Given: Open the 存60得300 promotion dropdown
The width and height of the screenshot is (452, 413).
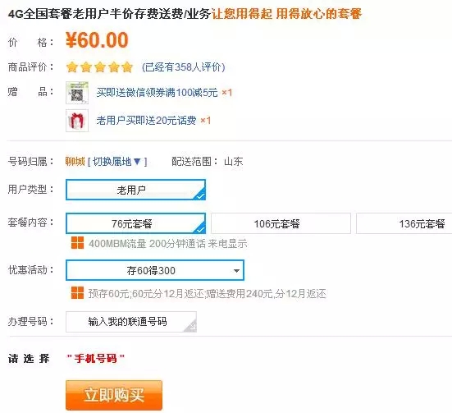Looking at the screenshot, I should pyautogui.click(x=155, y=270).
